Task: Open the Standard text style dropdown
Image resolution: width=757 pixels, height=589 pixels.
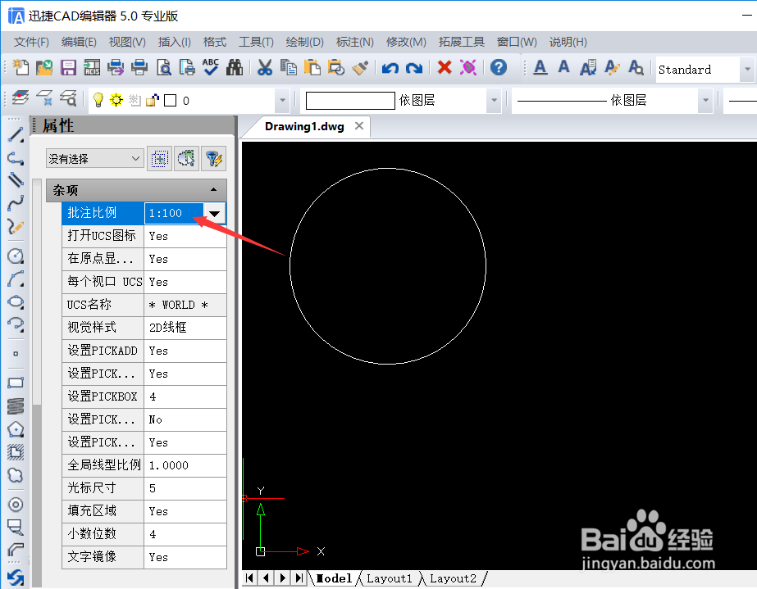Action: tap(747, 70)
